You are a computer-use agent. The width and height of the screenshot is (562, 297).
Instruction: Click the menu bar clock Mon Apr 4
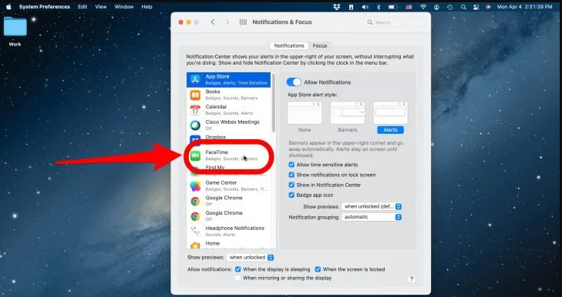tap(524, 7)
